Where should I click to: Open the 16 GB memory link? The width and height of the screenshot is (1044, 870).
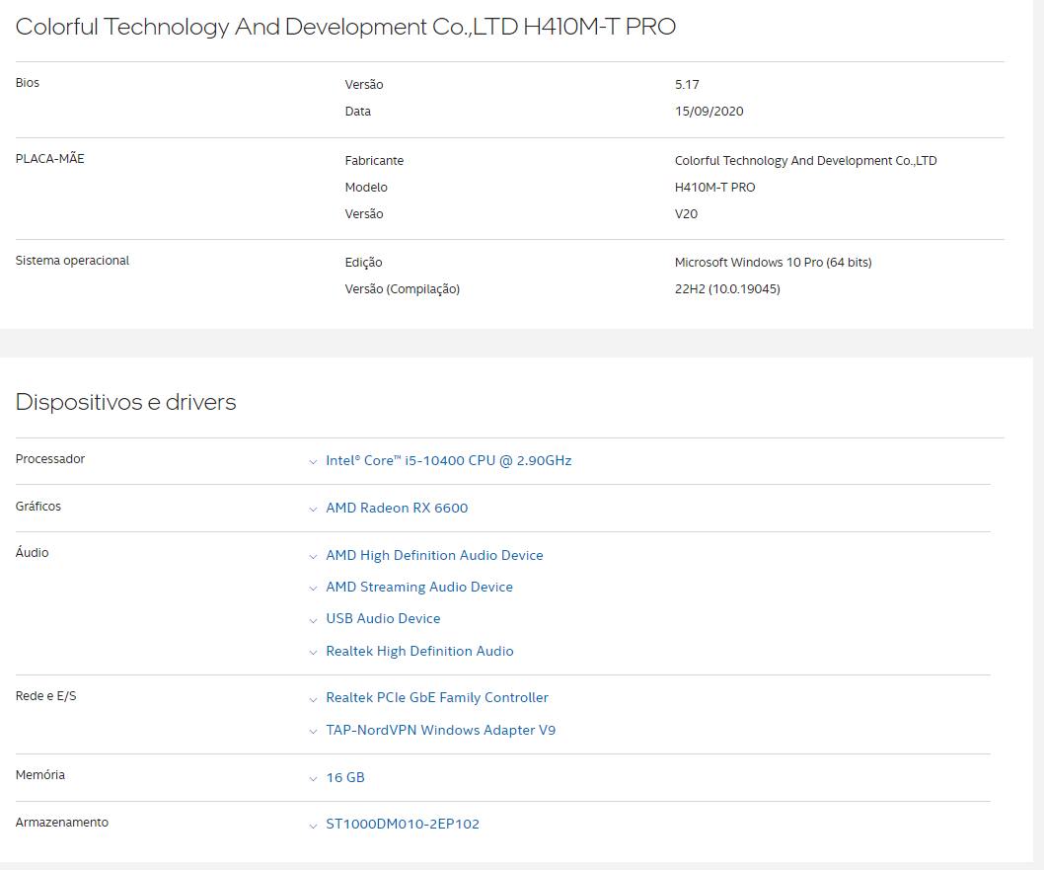[345, 777]
